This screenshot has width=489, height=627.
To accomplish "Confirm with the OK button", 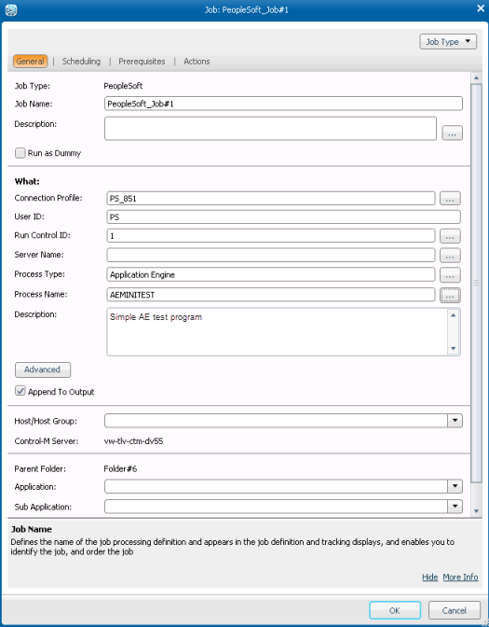I will (395, 610).
